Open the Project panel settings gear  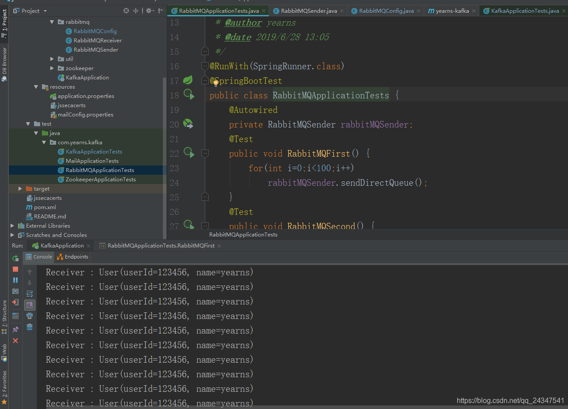pyautogui.click(x=150, y=11)
